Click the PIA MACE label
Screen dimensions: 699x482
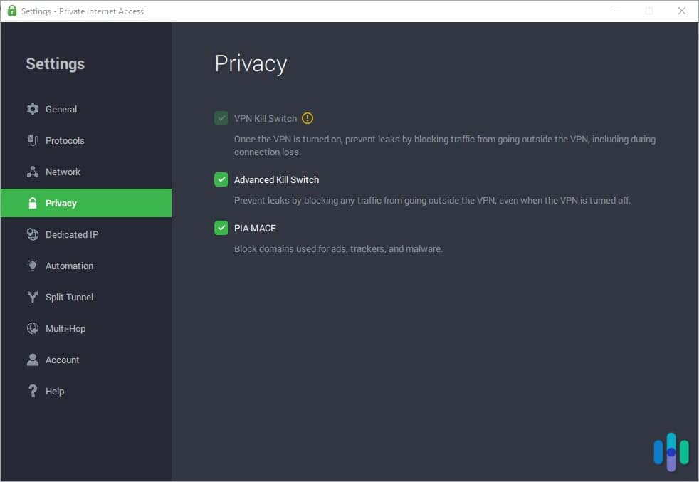255,229
